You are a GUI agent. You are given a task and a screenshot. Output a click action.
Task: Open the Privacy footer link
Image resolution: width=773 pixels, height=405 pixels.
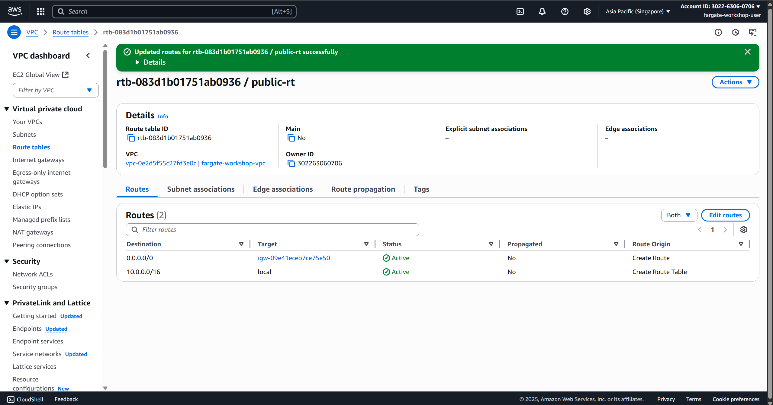(x=666, y=399)
